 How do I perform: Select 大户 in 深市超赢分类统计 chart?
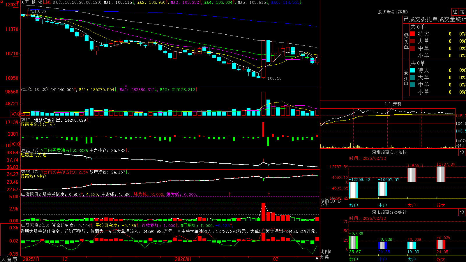coord(412,259)
